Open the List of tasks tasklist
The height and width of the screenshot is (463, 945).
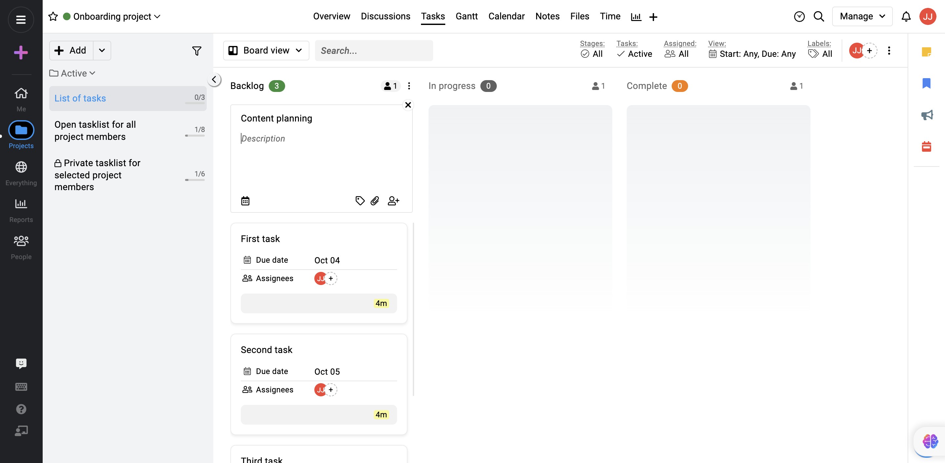(80, 98)
